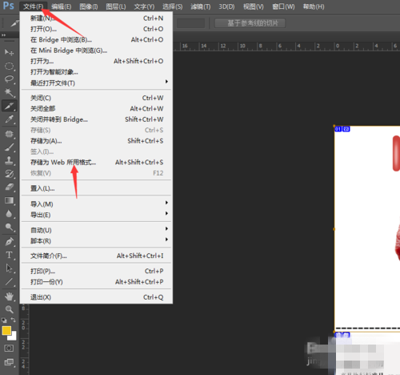Expand the 导入(M) submenu
The height and width of the screenshot is (375, 400).
point(96,204)
